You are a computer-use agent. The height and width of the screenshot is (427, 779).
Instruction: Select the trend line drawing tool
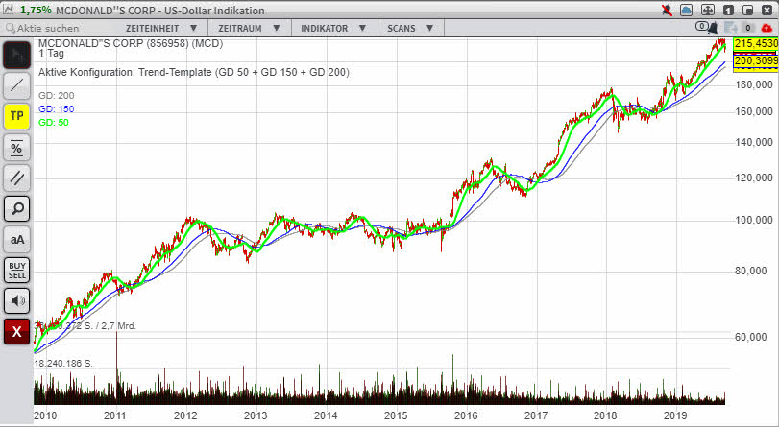(x=17, y=85)
